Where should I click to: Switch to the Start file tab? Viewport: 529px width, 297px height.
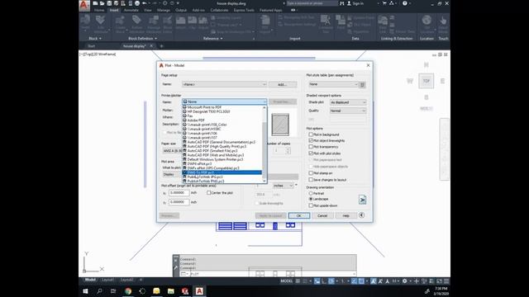92,46
